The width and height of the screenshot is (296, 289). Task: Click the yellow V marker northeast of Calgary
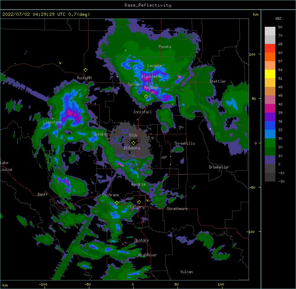pyautogui.click(x=147, y=200)
